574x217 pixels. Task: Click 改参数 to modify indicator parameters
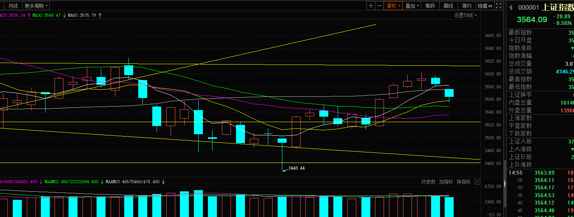(428, 182)
